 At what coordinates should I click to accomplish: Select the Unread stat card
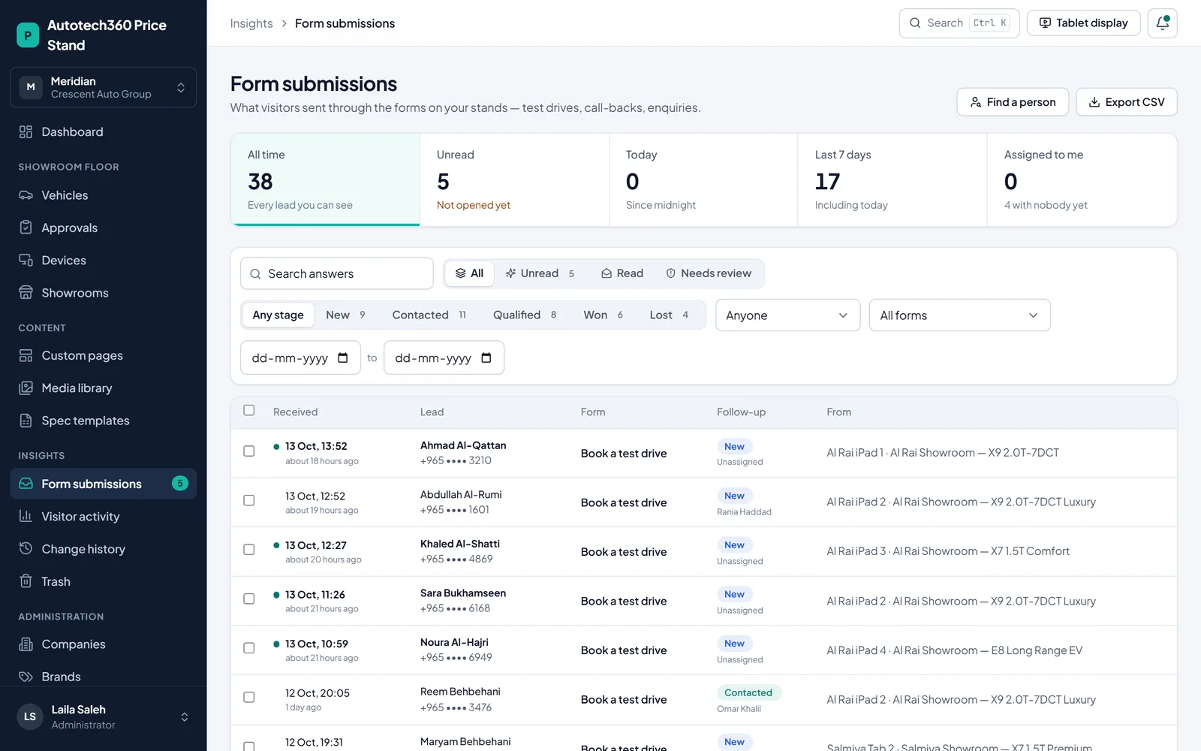514,180
